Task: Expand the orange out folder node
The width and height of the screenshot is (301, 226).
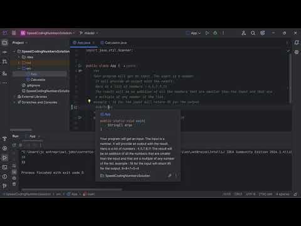Action: point(19,63)
